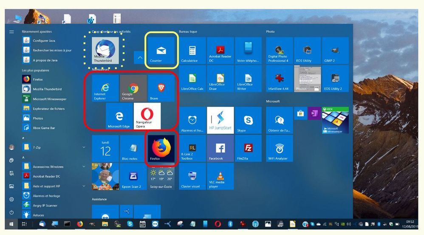Click the Power button in Start sidebar
This screenshot has width=424, height=235.
tap(11, 212)
